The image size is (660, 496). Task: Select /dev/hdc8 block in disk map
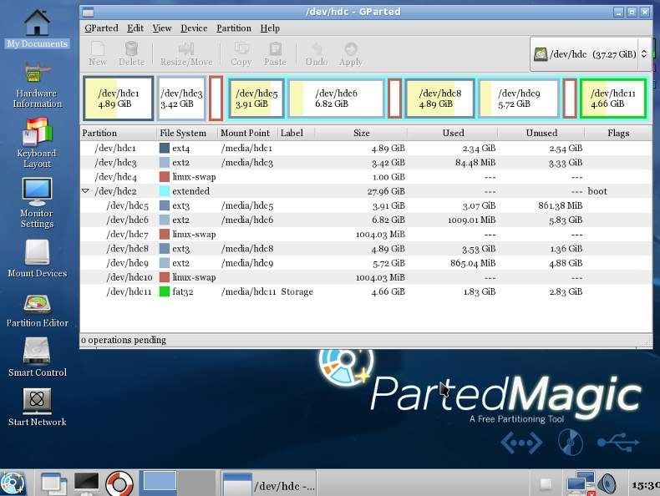pos(439,98)
